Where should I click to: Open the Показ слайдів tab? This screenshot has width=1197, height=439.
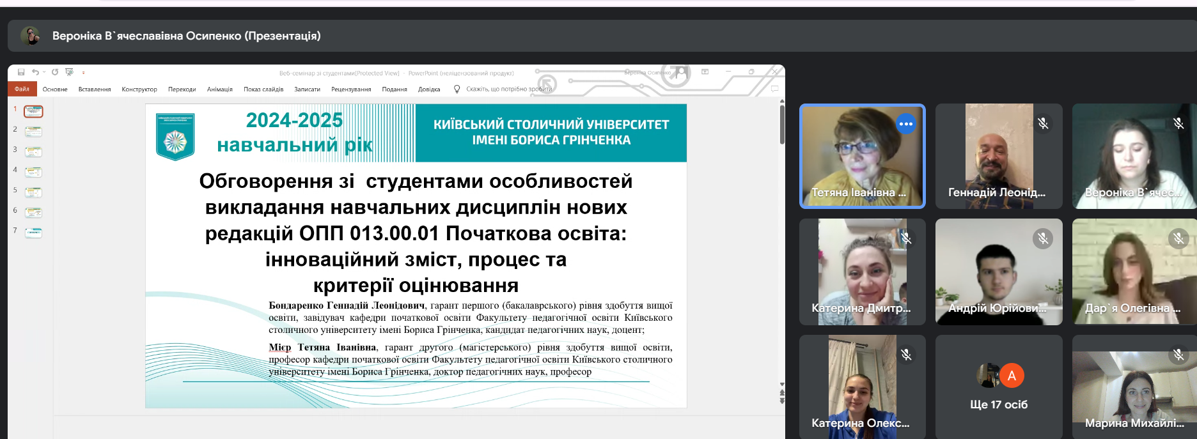(x=263, y=89)
